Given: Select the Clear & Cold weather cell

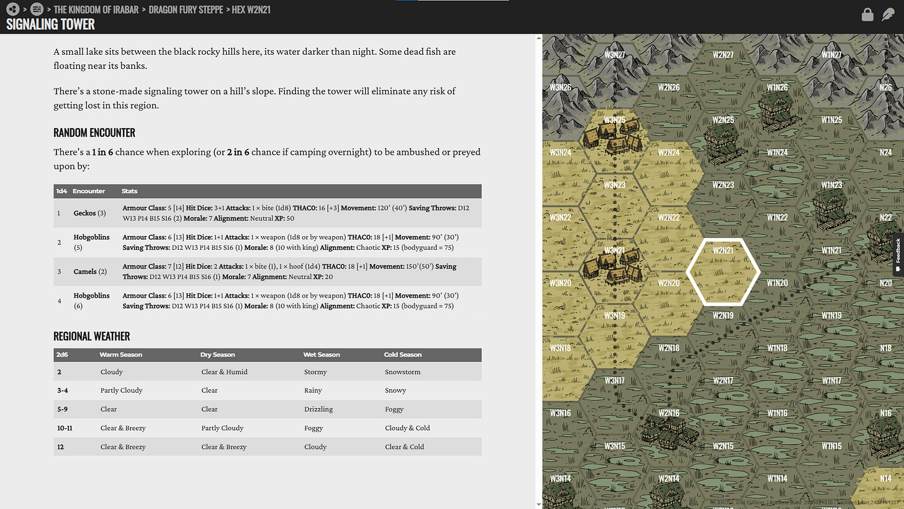Looking at the screenshot, I should (x=404, y=446).
